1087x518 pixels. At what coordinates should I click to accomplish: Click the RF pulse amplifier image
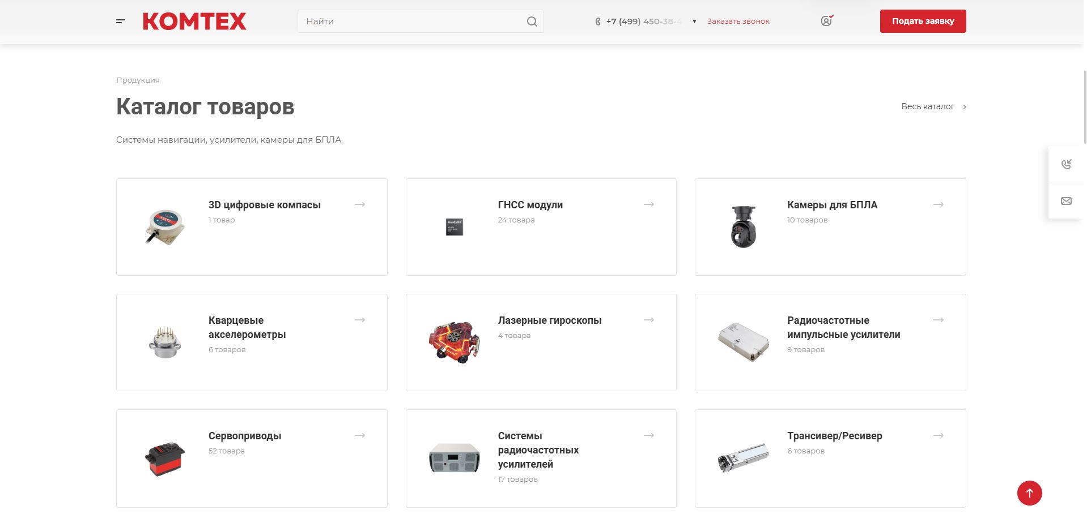coord(744,343)
